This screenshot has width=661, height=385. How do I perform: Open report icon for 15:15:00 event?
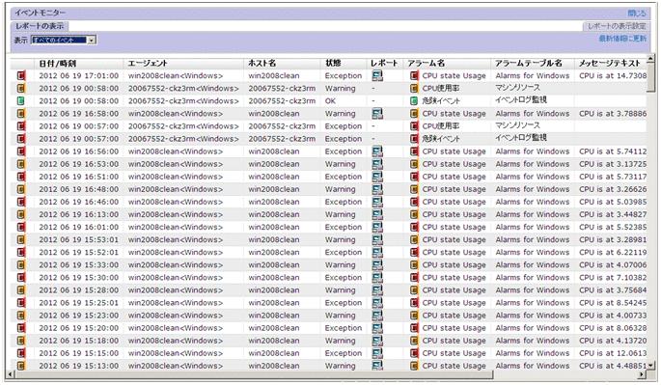coord(377,353)
